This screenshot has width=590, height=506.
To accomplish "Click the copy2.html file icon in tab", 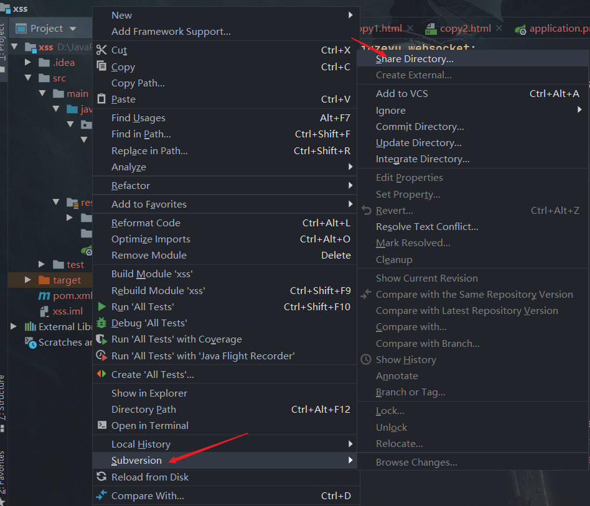I will pyautogui.click(x=431, y=29).
